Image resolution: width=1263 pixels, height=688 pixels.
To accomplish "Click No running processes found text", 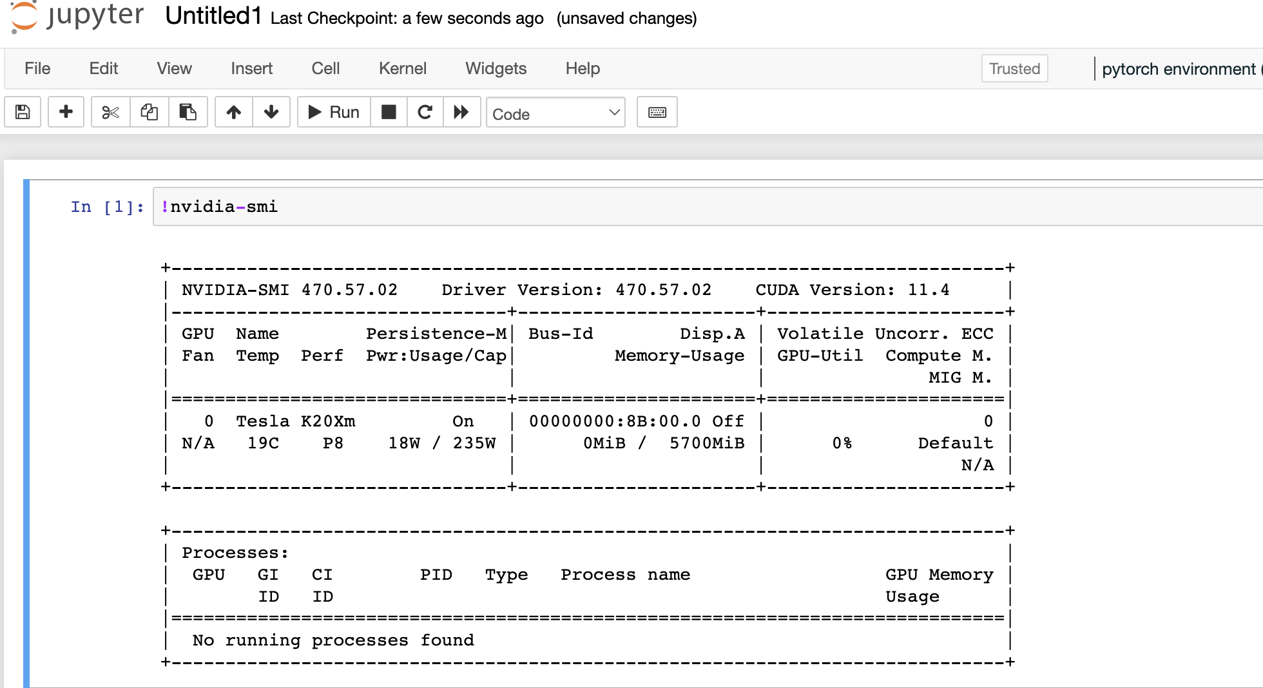I will [x=333, y=640].
